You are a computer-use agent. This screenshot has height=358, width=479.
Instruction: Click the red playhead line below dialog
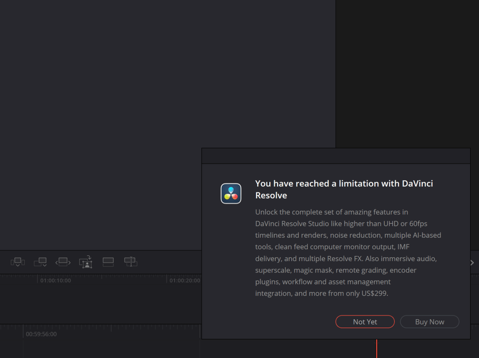pyautogui.click(x=376, y=349)
